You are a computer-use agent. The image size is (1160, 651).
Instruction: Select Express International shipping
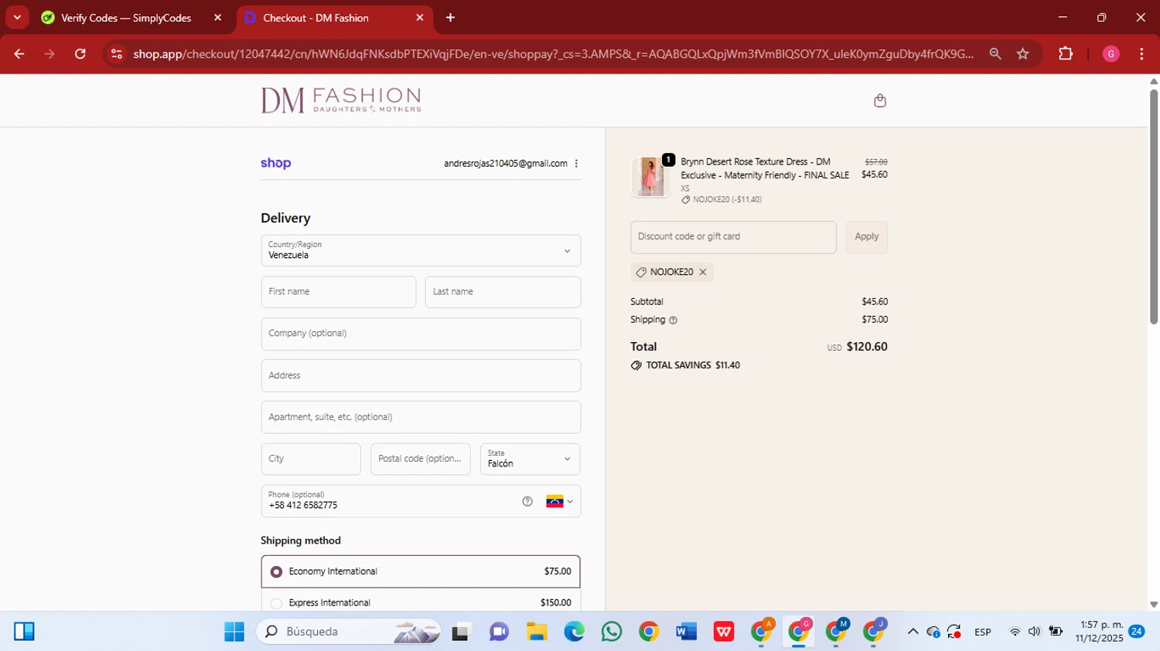coord(421,602)
